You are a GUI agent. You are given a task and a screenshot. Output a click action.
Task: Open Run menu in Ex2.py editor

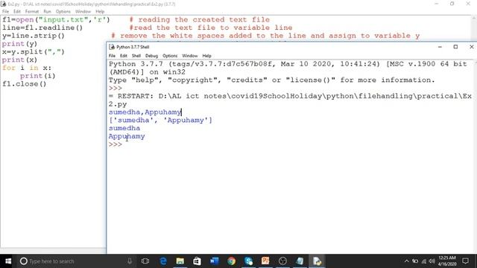[47, 11]
